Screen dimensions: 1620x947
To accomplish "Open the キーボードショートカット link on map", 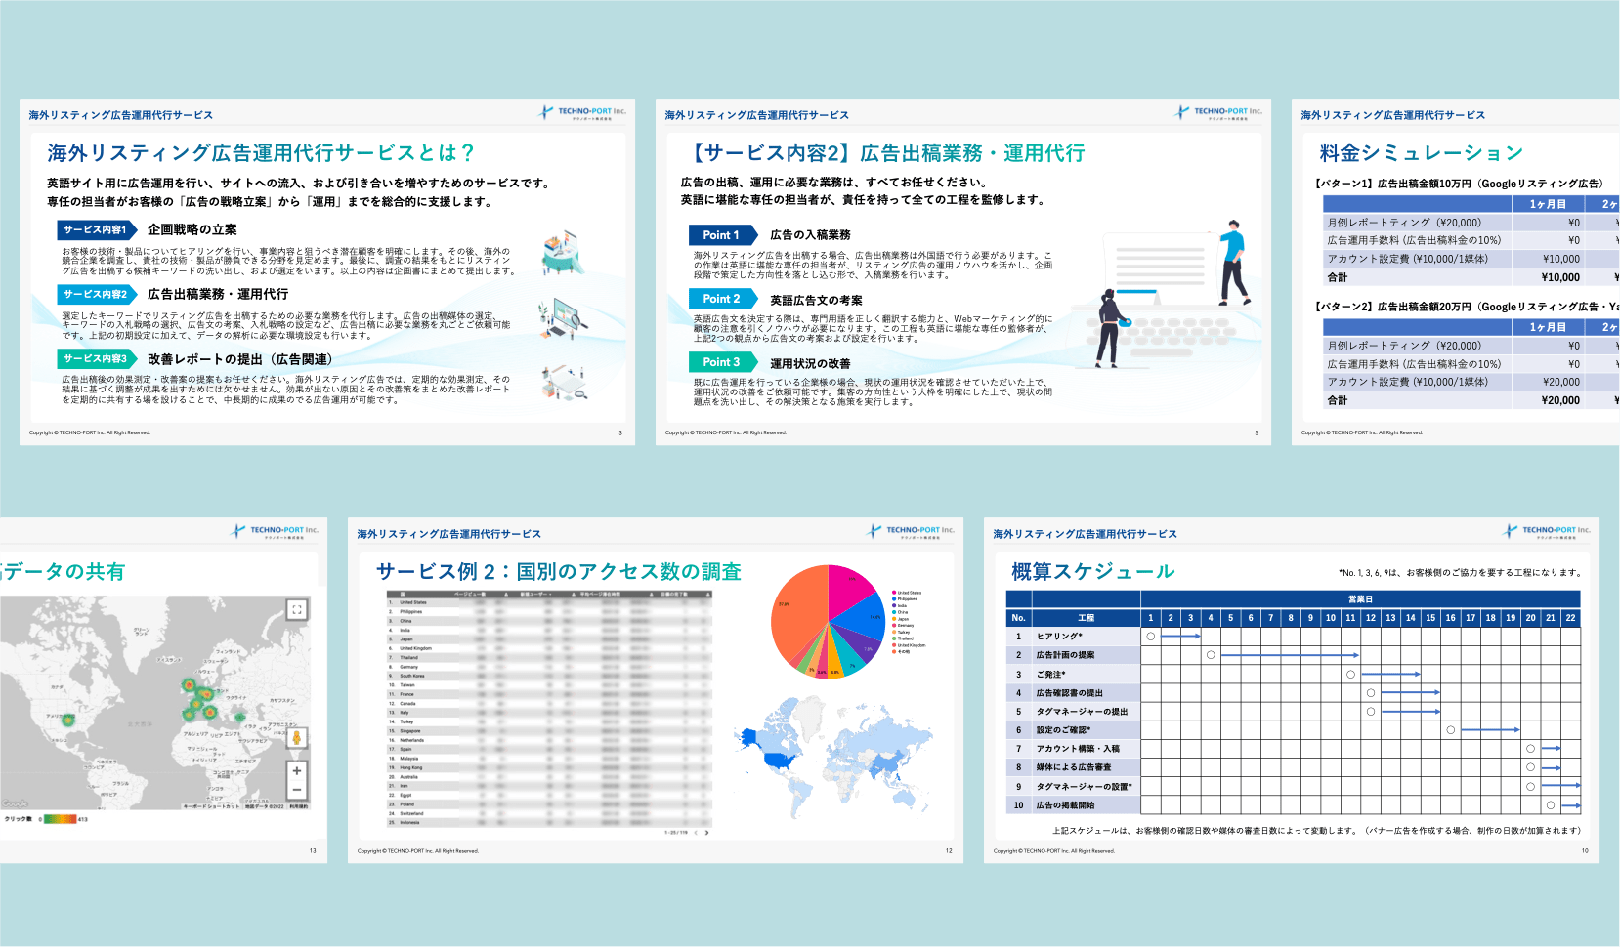I will click(x=211, y=806).
